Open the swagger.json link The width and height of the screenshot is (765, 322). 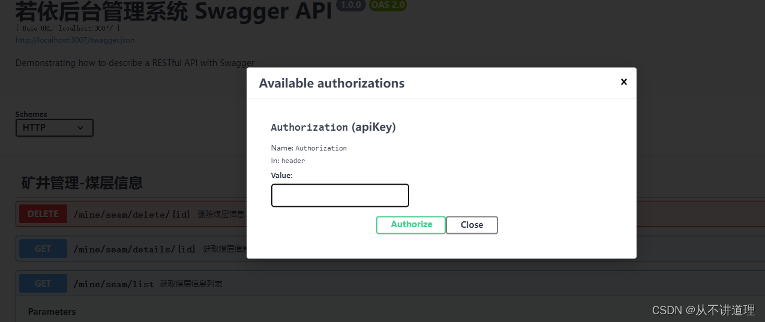tap(75, 40)
